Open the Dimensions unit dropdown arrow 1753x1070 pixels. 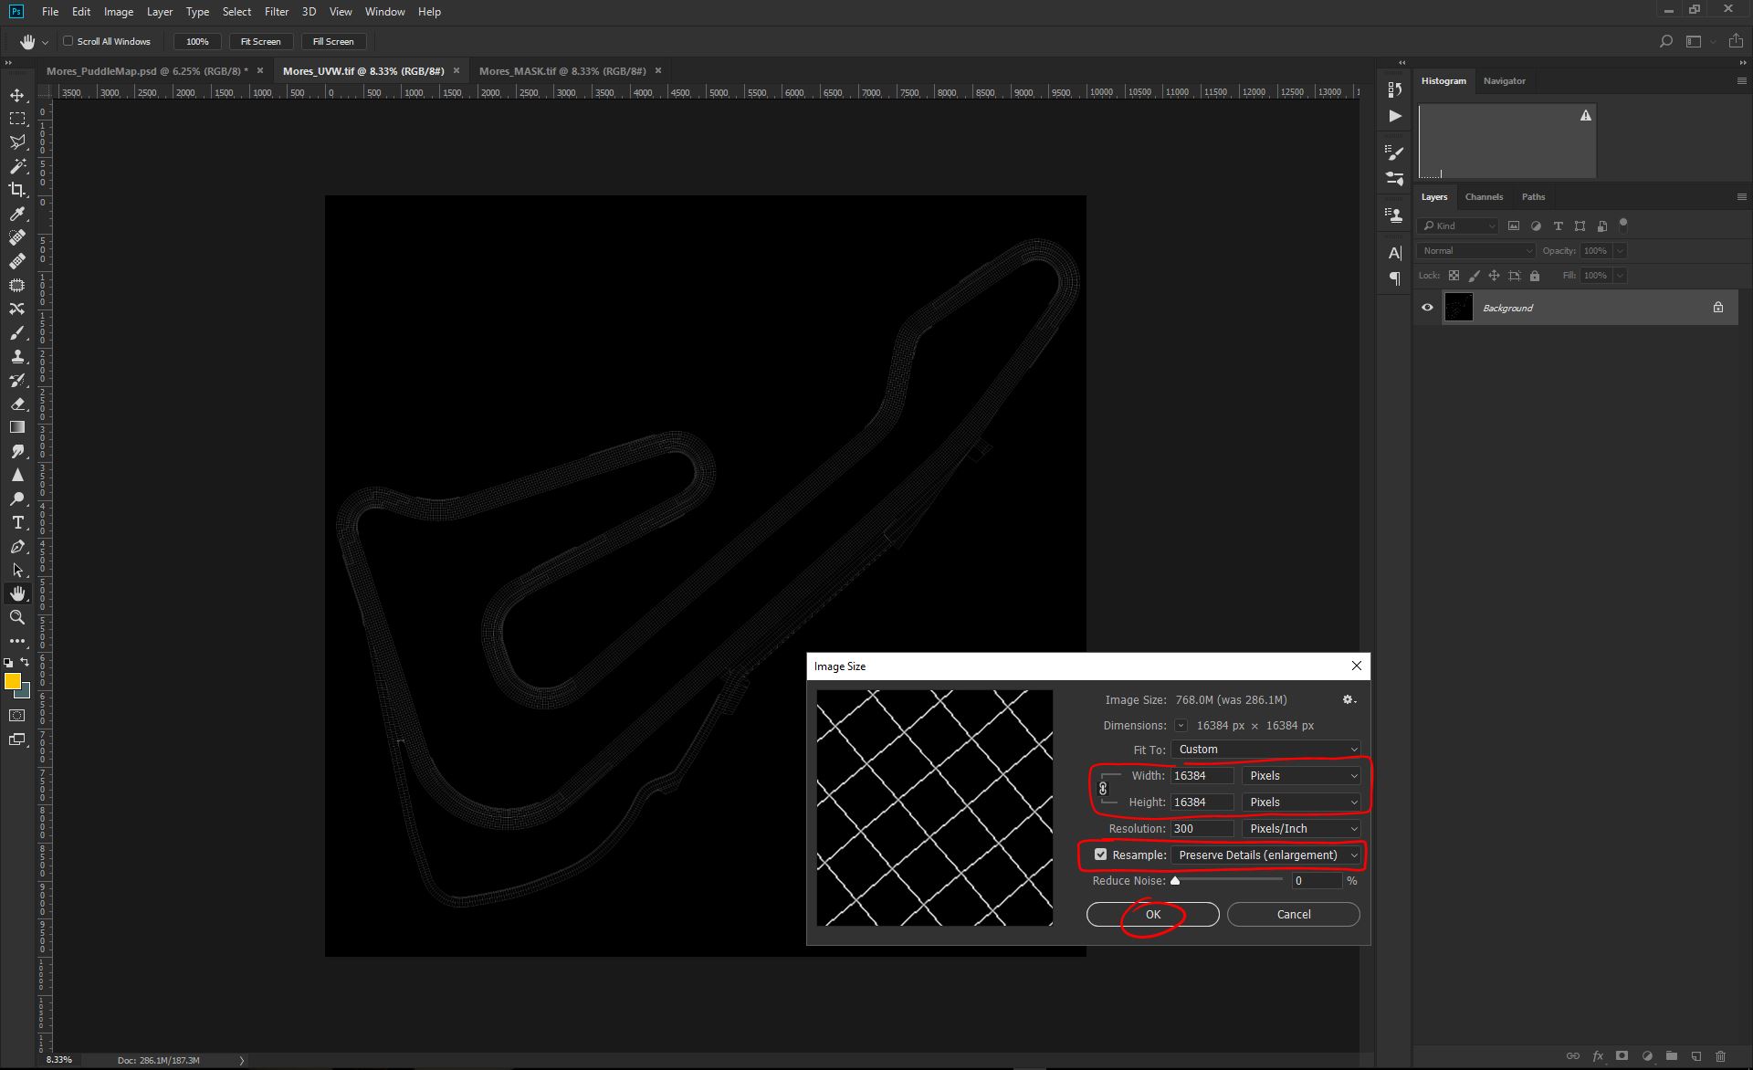1181,726
